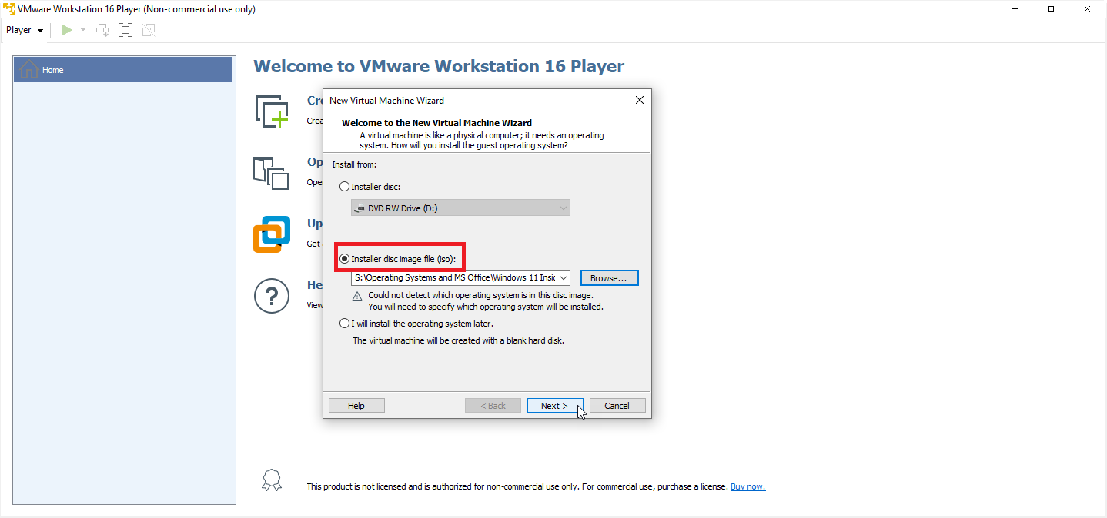Select Installer disc image file (iso) option
Screen dimensions: 1107x518
(x=344, y=259)
